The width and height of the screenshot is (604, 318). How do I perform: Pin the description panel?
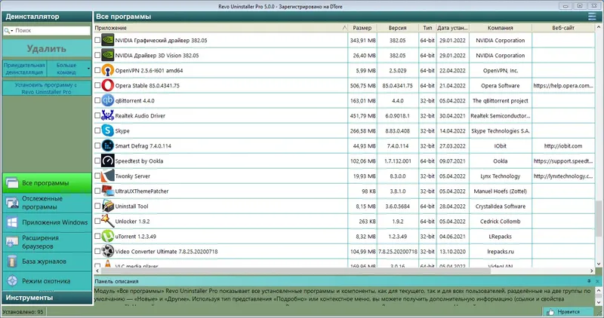589,282
